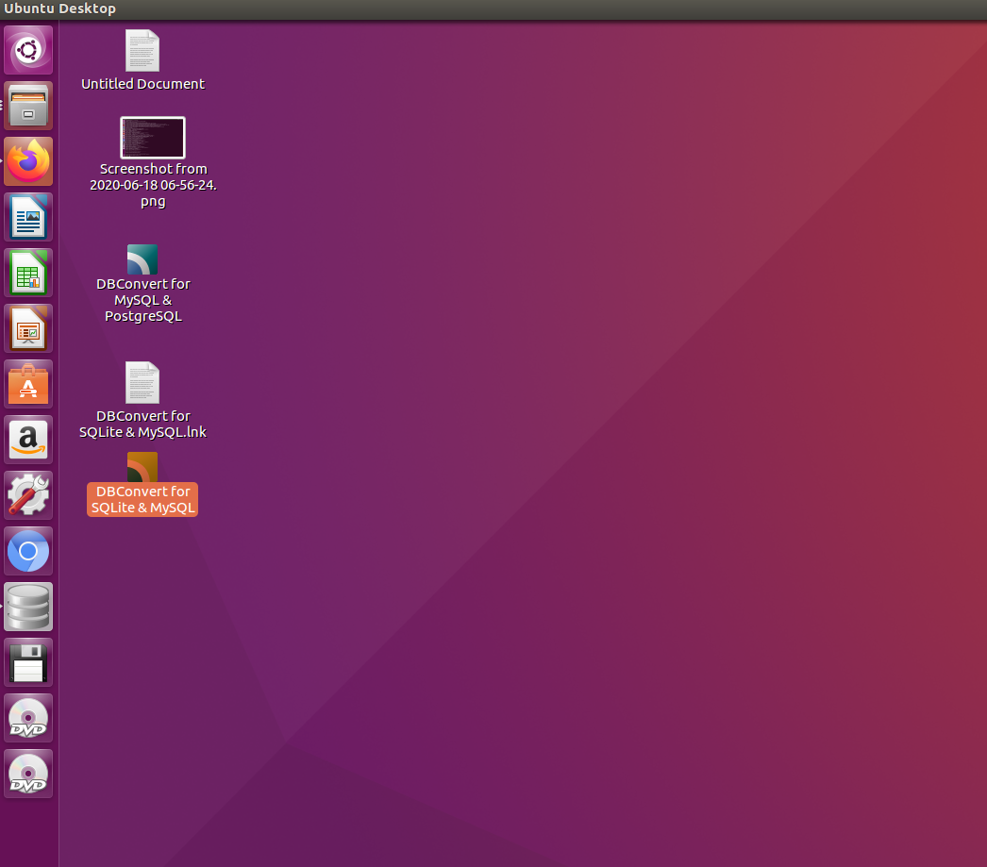Select the Untitled Document desktop file
This screenshot has height=867, width=987.
(x=142, y=60)
